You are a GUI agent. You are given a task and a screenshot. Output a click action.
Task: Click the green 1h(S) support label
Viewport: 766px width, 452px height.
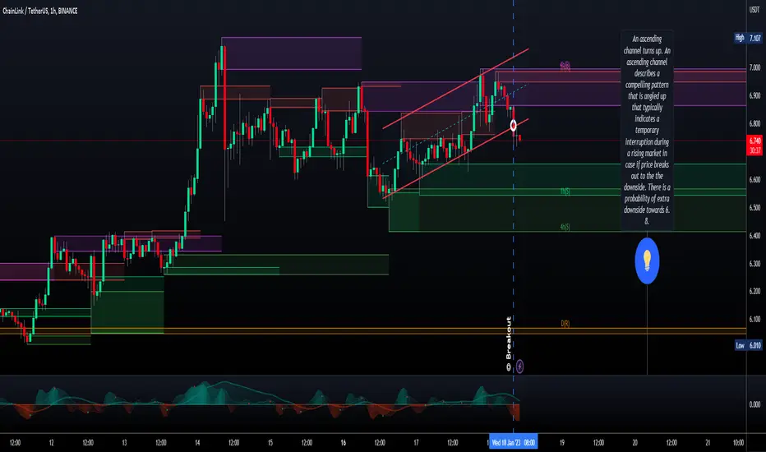(x=565, y=191)
